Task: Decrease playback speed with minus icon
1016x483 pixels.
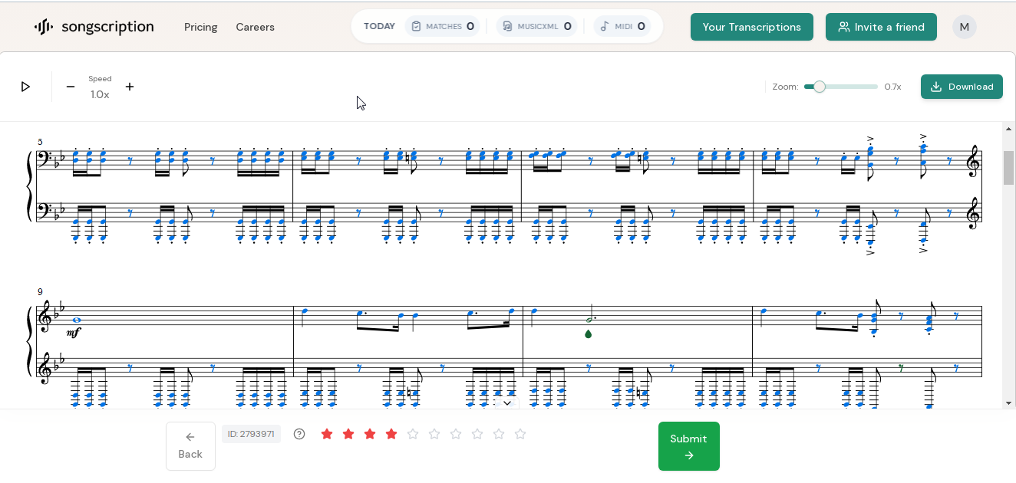Action: tap(71, 87)
